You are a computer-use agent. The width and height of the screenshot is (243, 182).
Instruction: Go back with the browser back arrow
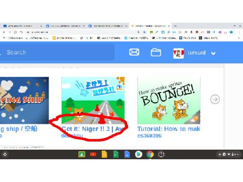coord(4,32)
